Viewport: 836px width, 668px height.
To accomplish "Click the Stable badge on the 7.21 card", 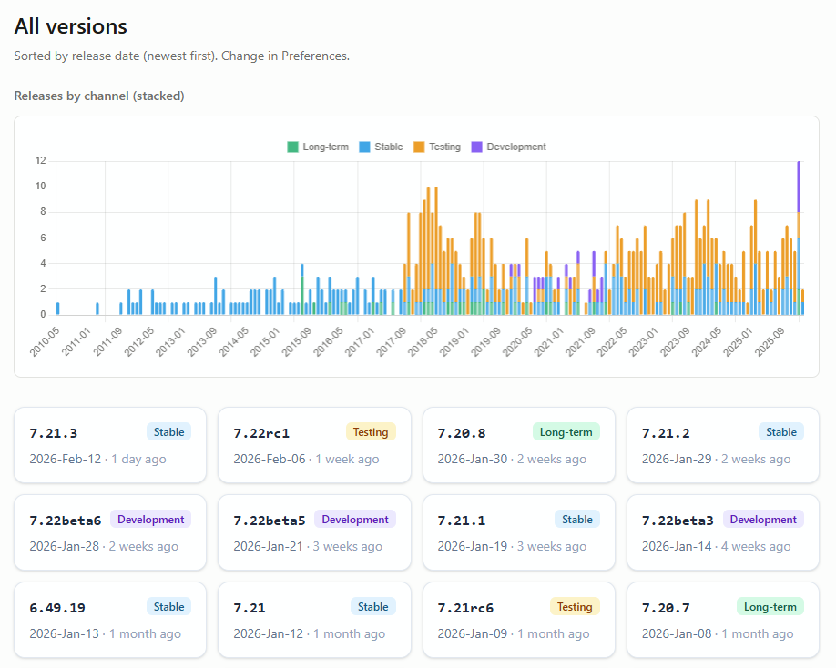I will (373, 607).
